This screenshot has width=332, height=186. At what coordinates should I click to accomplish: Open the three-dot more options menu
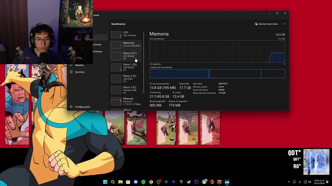[x=285, y=24]
